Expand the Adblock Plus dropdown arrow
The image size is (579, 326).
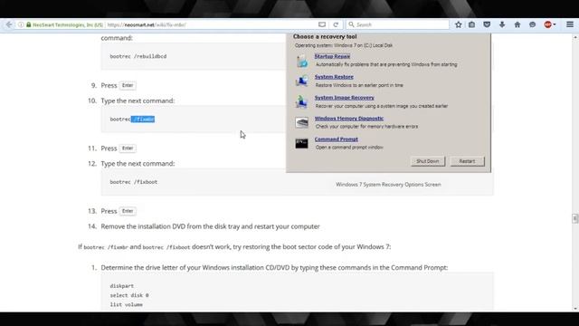click(x=555, y=24)
